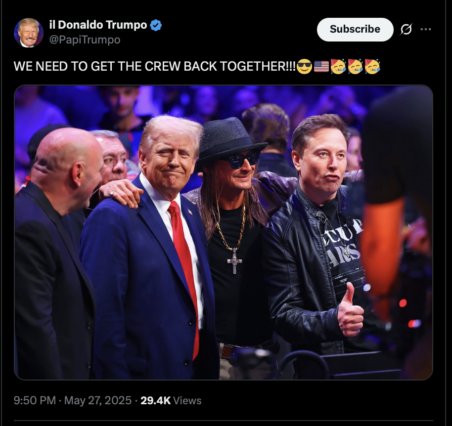Screen dimensions: 452x426
Task: Open the il Donaldo Trumpo display name link
Action: pos(98,25)
